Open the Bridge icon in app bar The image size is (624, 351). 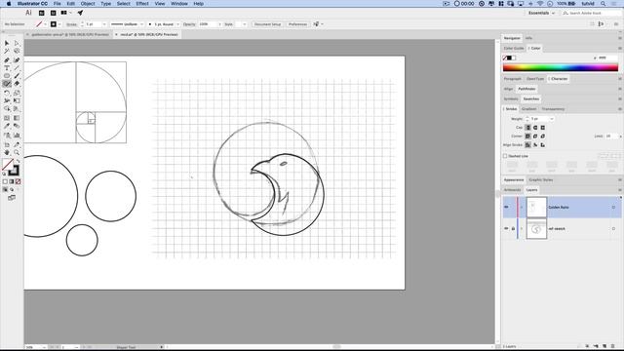(x=41, y=13)
